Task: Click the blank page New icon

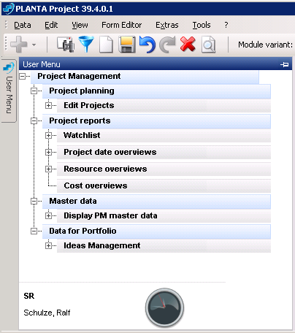Action: pyautogui.click(x=106, y=45)
